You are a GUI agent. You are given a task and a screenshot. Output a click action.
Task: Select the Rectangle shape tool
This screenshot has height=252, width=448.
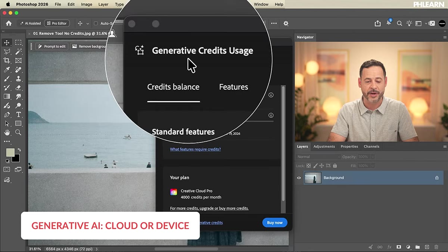click(18, 123)
